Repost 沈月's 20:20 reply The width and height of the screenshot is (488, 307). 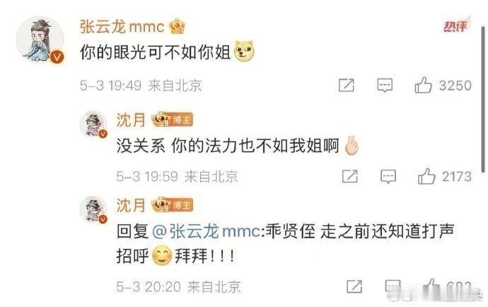(x=354, y=286)
